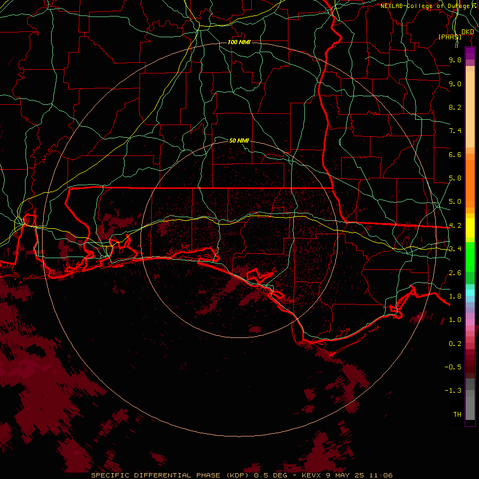Image resolution: width=479 pixels, height=479 pixels.
Task: Click the "KEVX 9 MAY 25 11:06" timestamp text
Action: tap(348, 475)
